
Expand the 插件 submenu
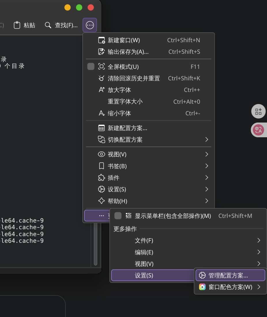[207, 177]
